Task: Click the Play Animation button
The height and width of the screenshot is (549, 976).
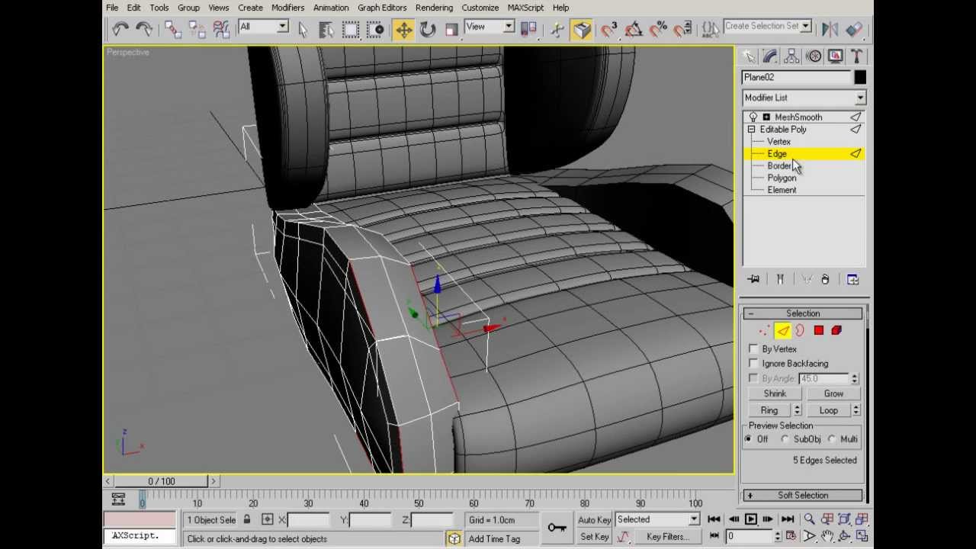Action: pyautogui.click(x=750, y=519)
